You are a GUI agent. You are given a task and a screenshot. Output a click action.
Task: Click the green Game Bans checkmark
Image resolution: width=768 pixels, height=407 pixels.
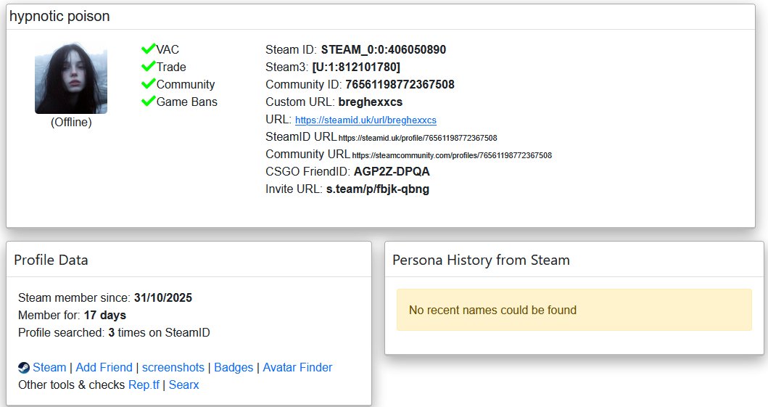point(149,101)
